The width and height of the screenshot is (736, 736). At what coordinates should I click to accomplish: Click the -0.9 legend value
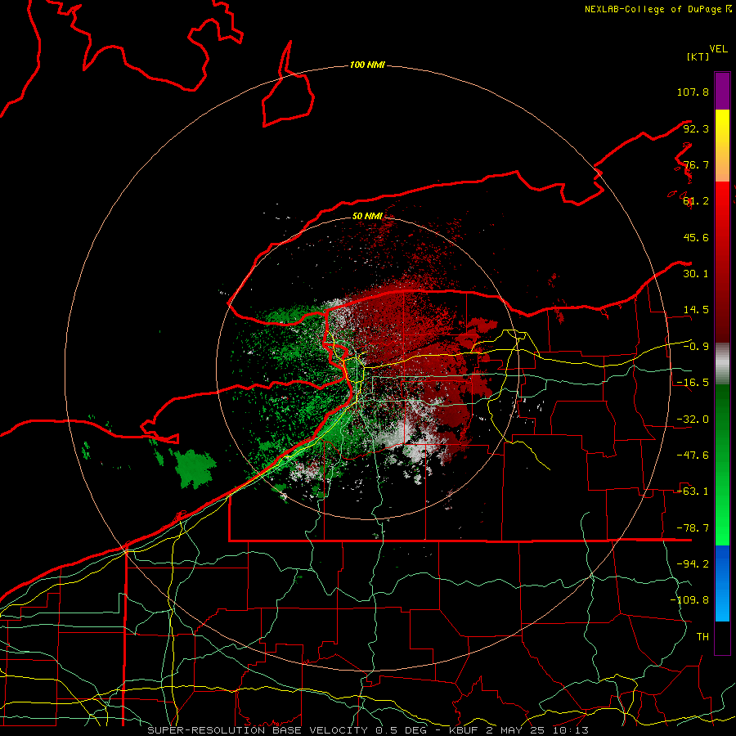pos(696,347)
